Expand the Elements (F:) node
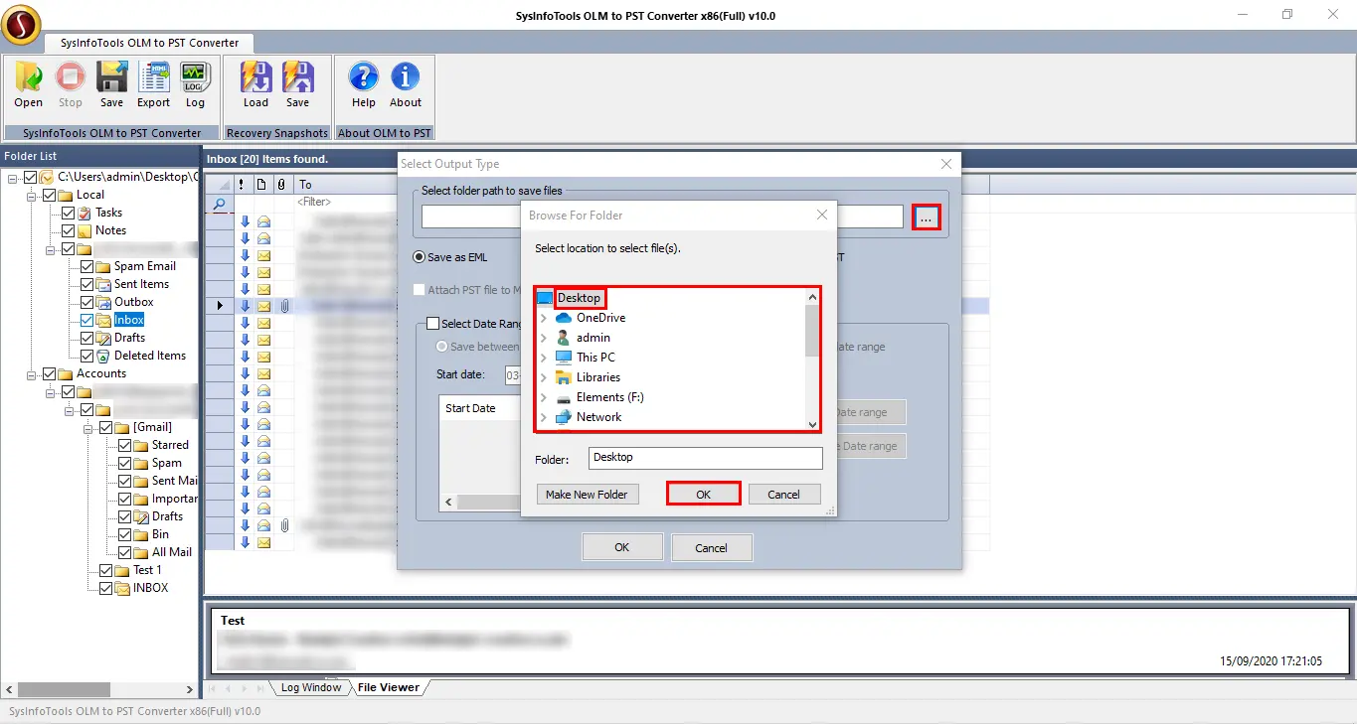Image resolution: width=1357 pixels, height=724 pixels. (544, 397)
